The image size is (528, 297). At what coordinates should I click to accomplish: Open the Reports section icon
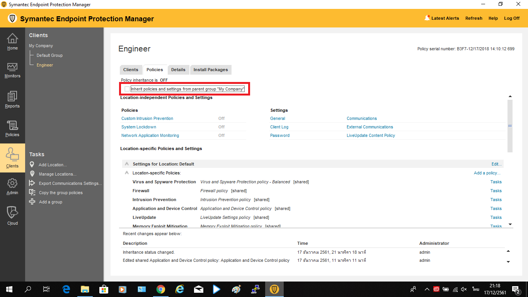pyautogui.click(x=12, y=96)
